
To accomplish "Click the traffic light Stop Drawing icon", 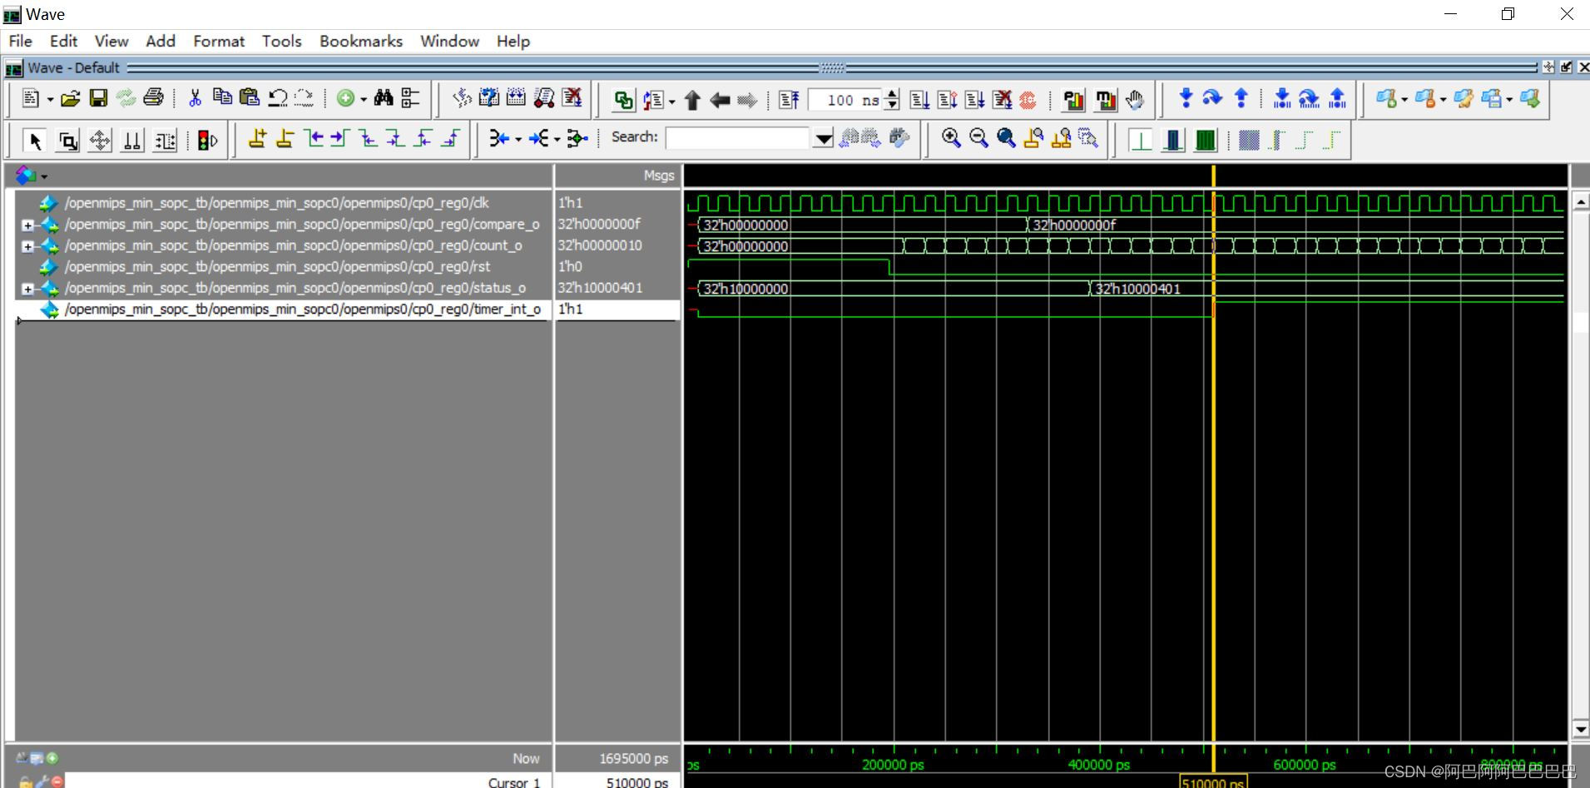I will [x=207, y=141].
